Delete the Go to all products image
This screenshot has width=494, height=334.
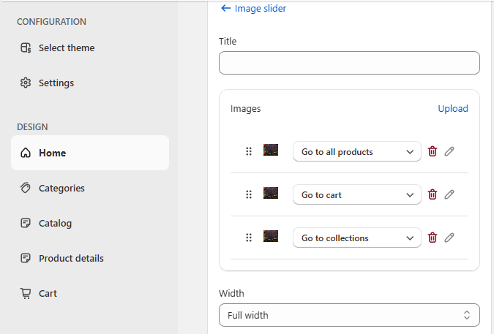433,151
